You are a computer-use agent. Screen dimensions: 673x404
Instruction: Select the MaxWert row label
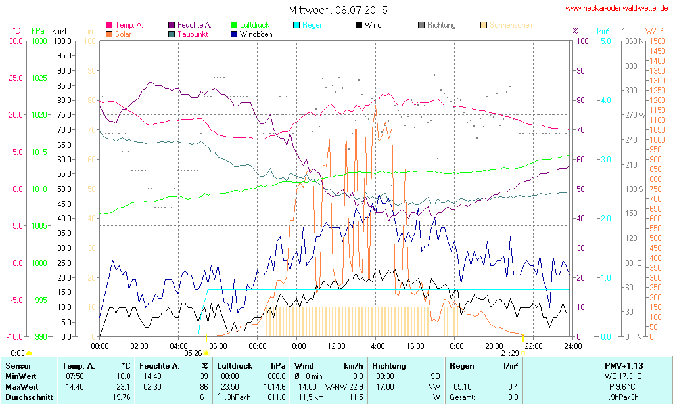21,387
